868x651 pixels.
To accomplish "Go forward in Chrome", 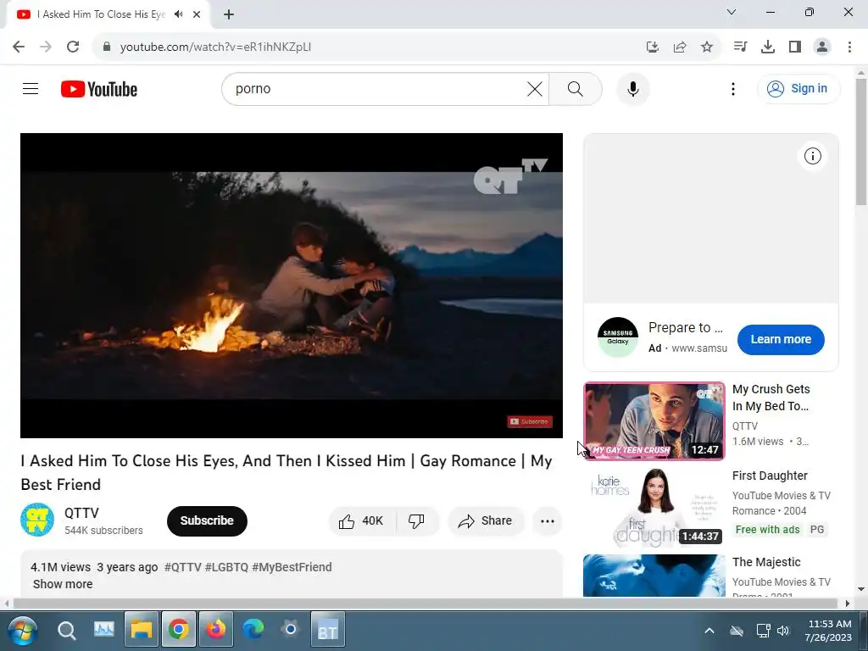I will (x=46, y=47).
